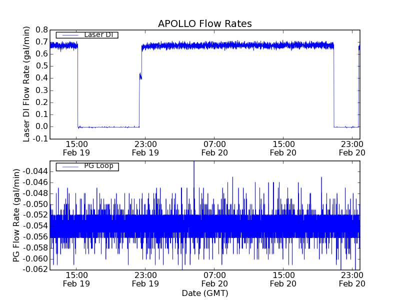Image resolution: width=400 pixels, height=300 pixels.
Task: Click the "Laser DI Flow Rate (gal/min)" axis label
Action: pos(26,84)
